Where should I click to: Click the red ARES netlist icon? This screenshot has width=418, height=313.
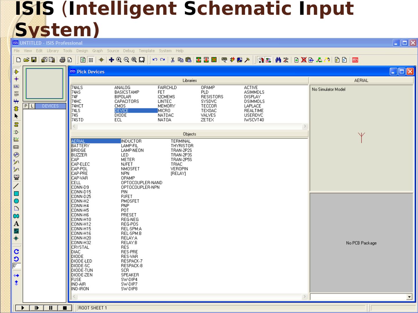[355, 60]
